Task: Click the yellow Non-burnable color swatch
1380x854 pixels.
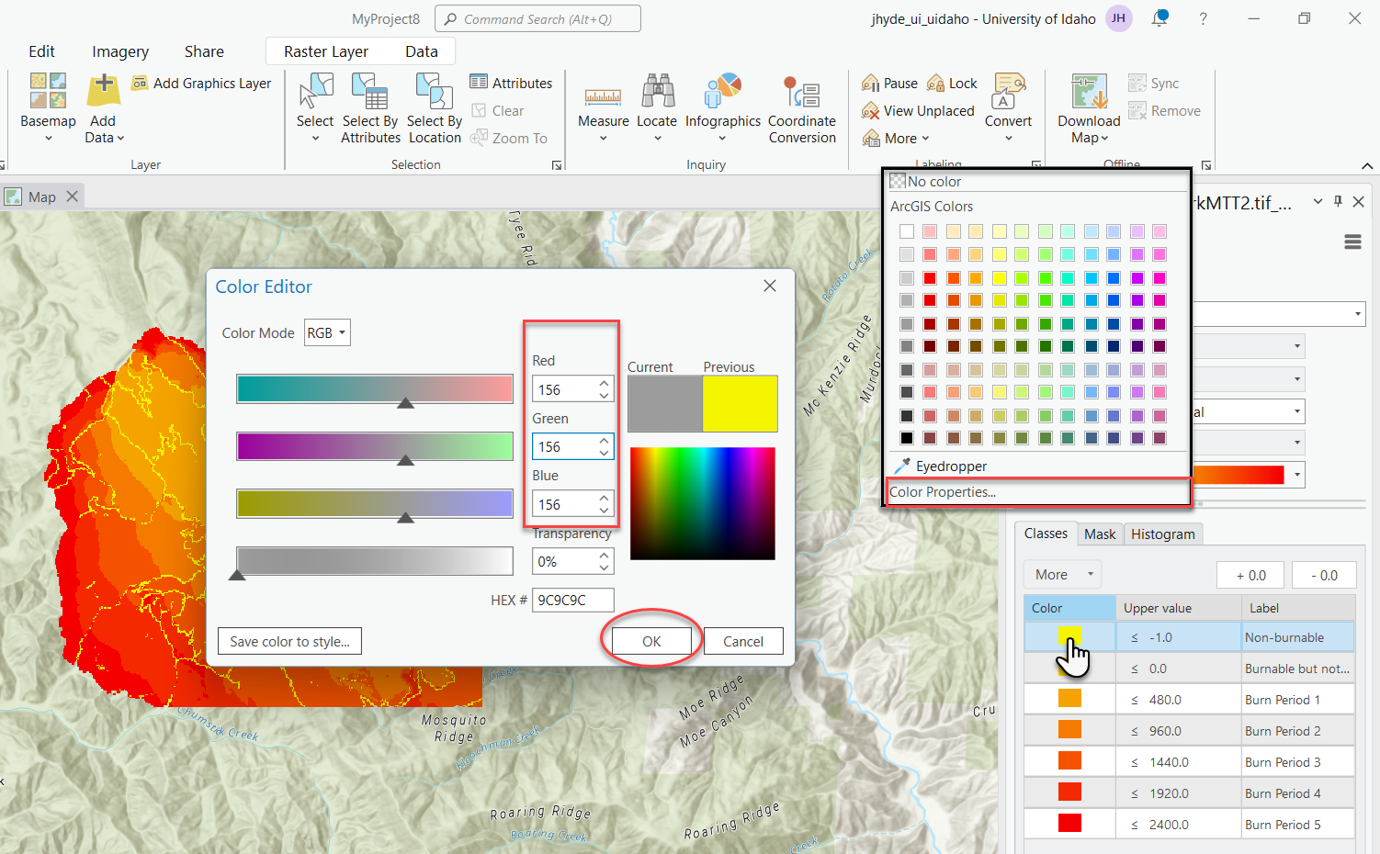Action: point(1069,636)
